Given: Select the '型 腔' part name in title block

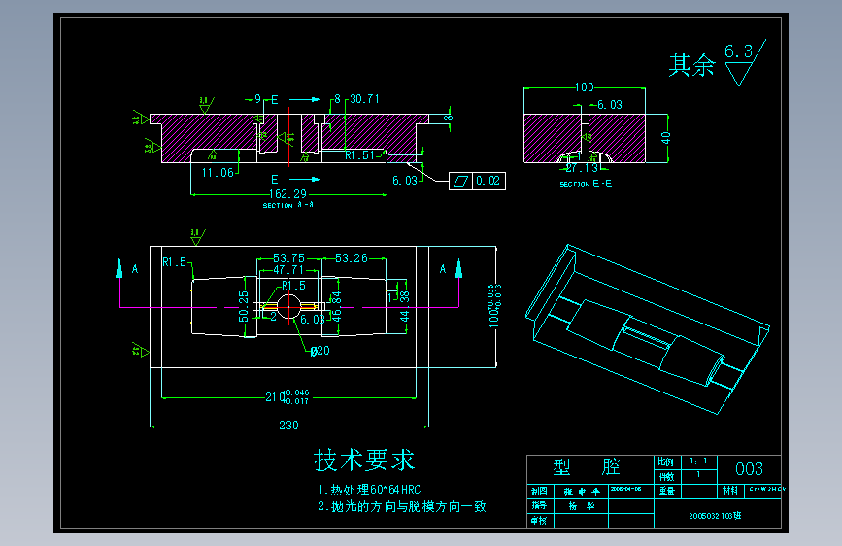Looking at the screenshot, I should (x=587, y=466).
